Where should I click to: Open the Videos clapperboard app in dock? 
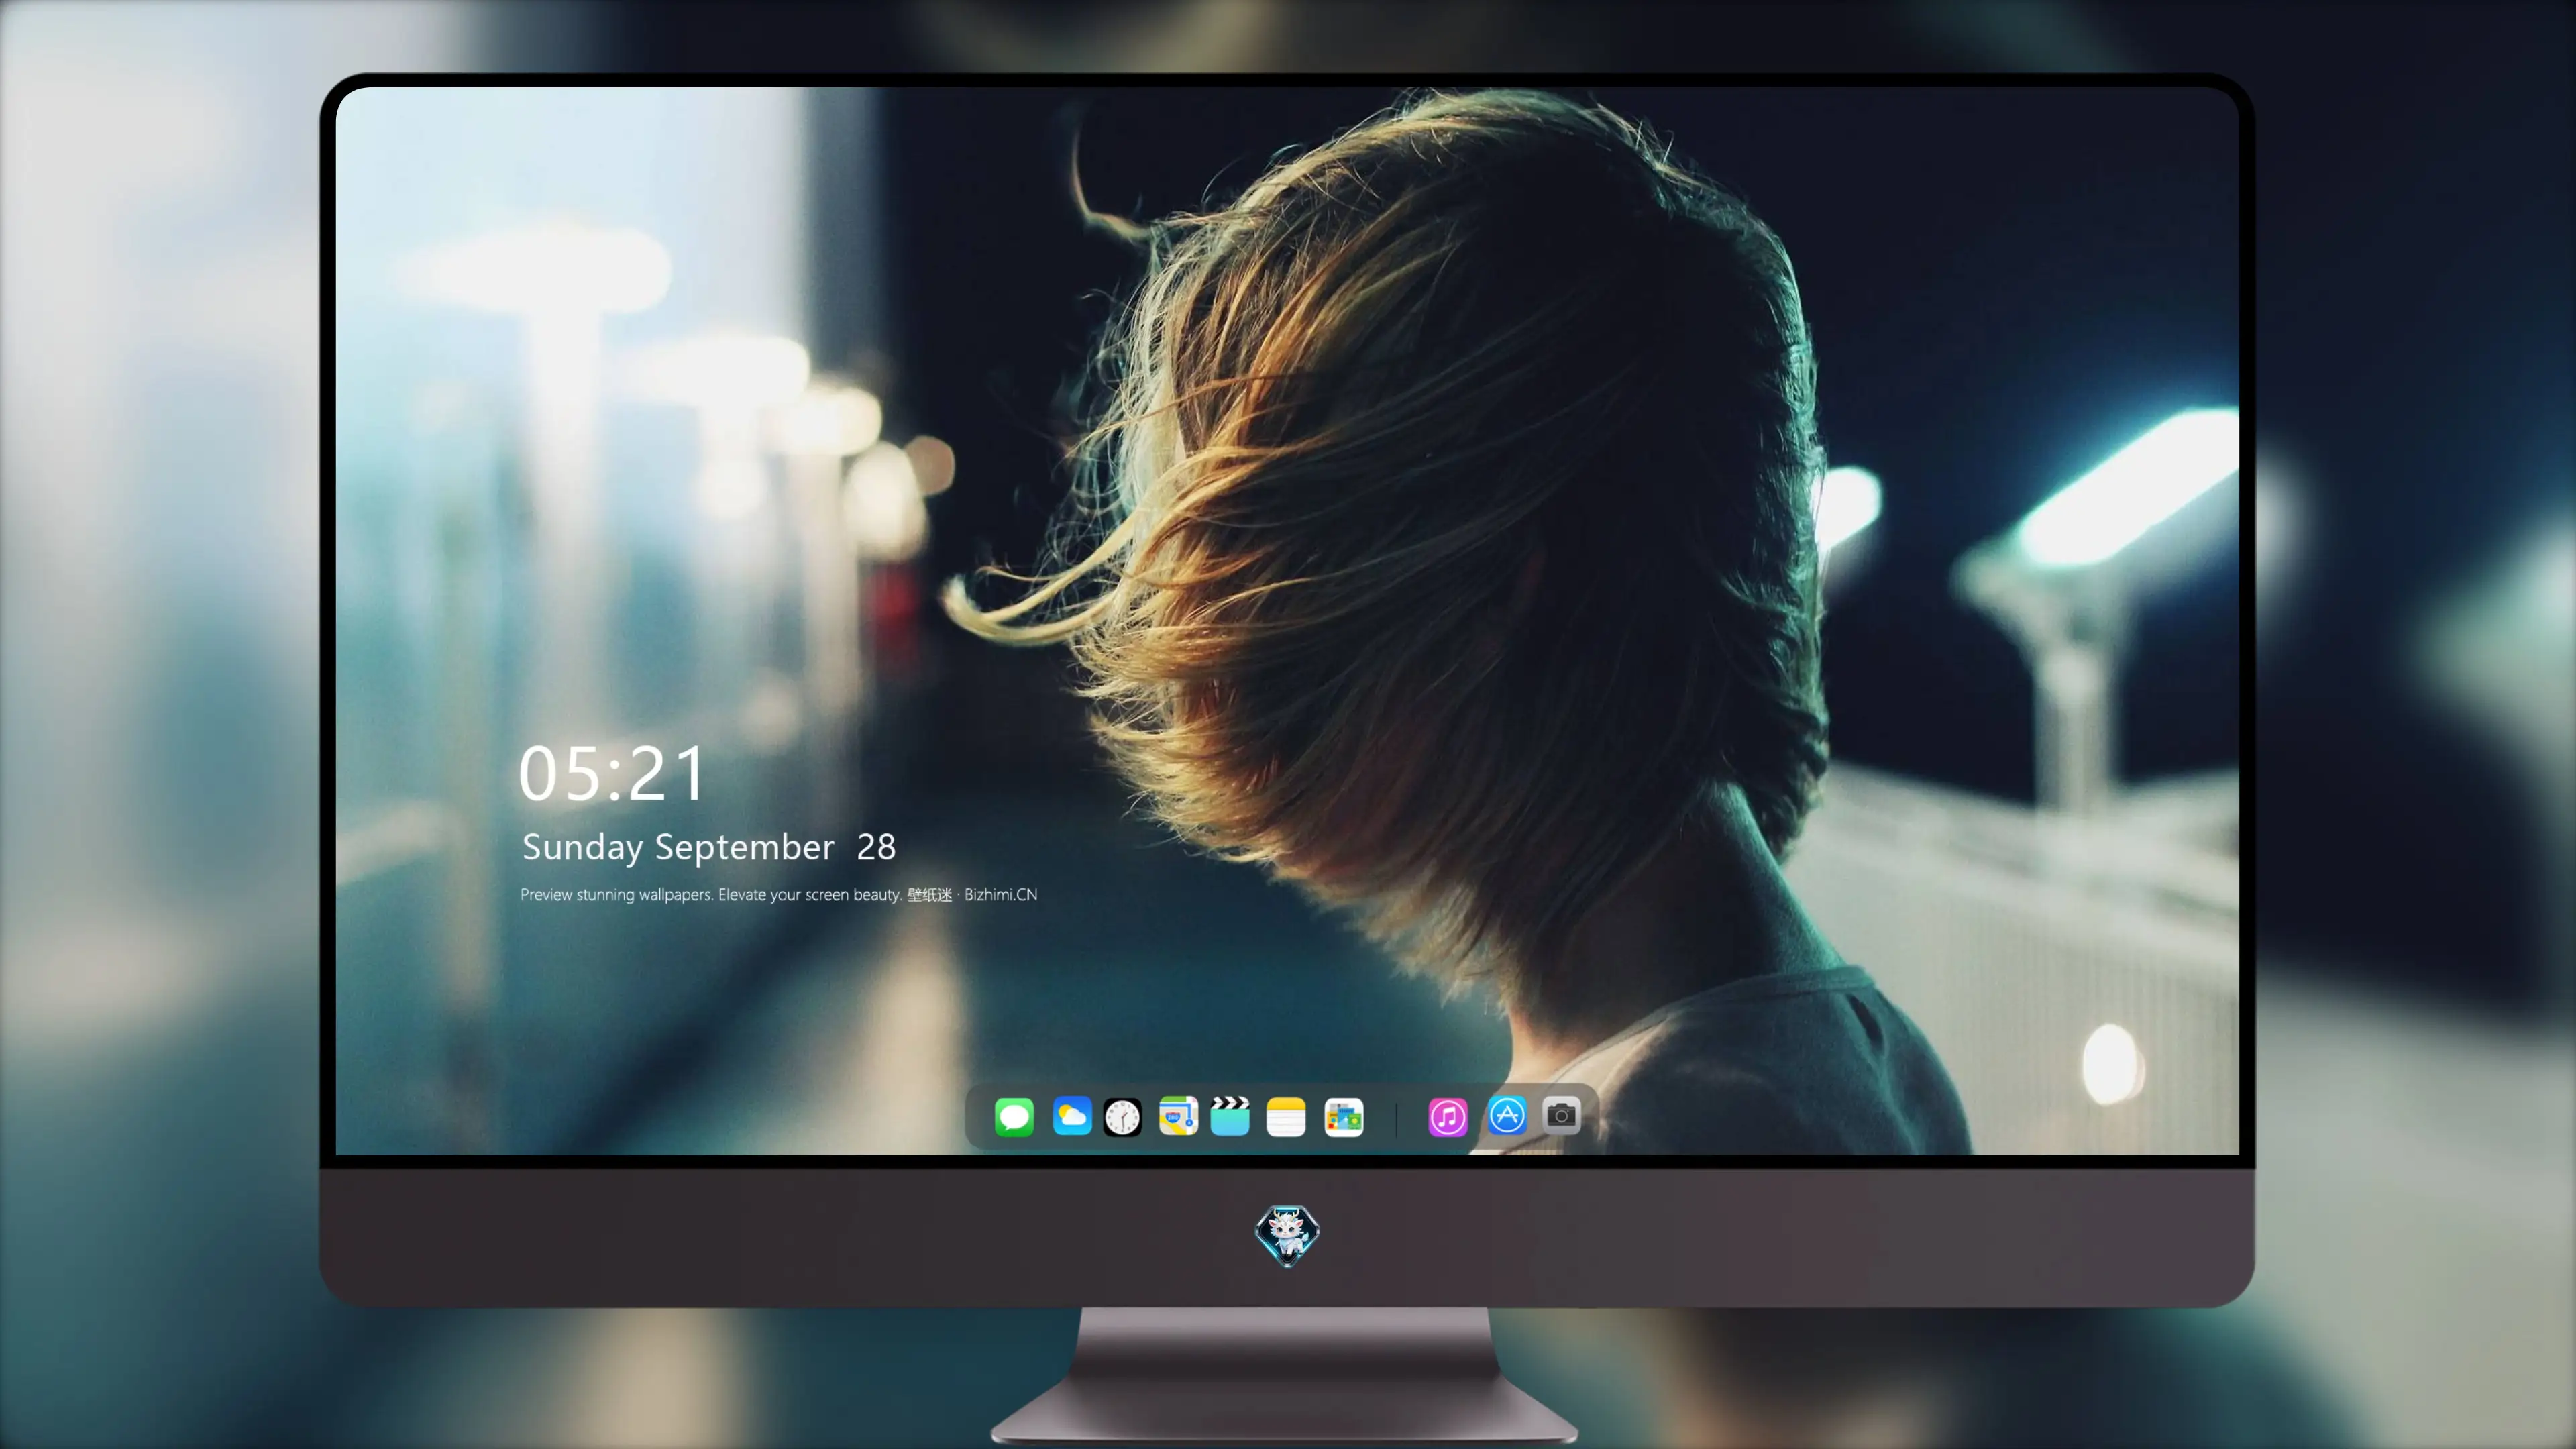coord(1230,1116)
